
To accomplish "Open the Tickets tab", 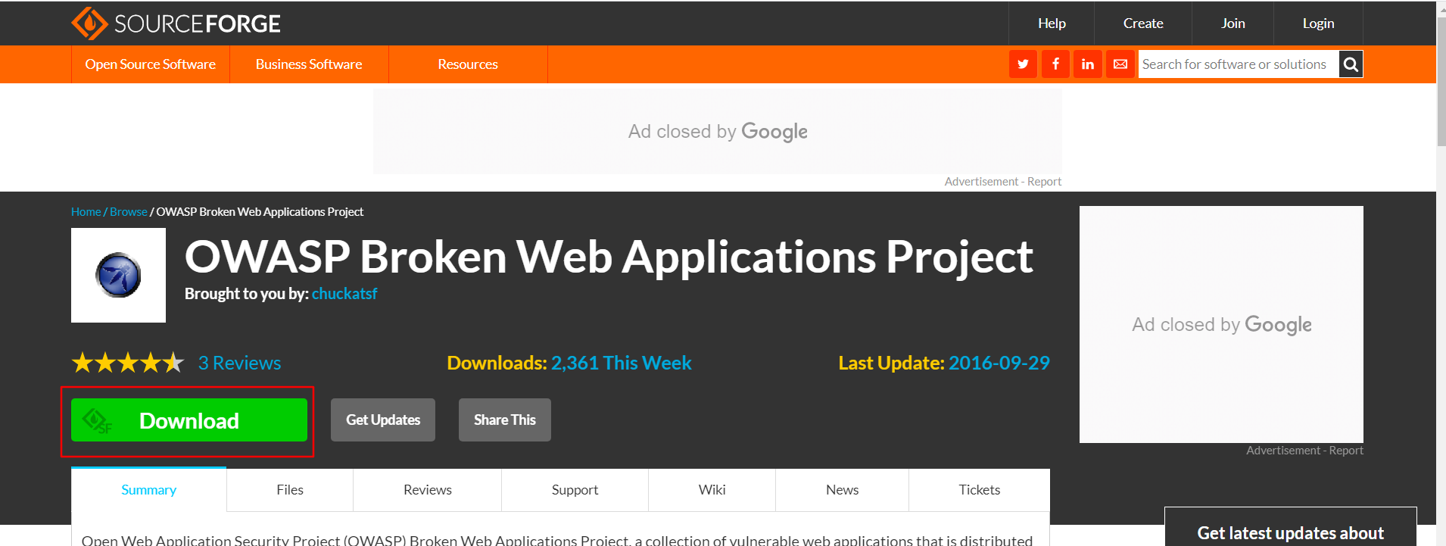I will pyautogui.click(x=980, y=490).
